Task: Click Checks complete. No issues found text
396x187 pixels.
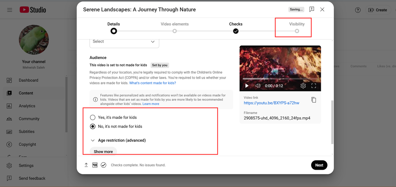Action: coord(138,165)
